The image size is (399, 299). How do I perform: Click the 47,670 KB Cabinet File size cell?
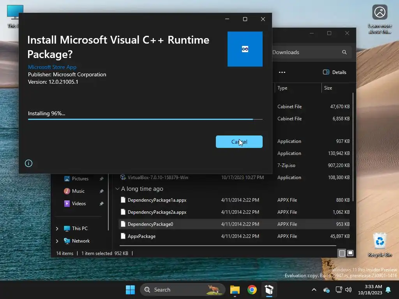click(340, 107)
